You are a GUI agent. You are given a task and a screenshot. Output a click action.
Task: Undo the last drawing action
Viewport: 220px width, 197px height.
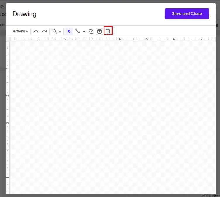coord(36,31)
